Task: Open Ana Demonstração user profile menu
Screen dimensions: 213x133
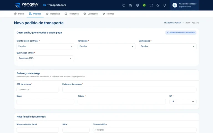Action: (184, 5)
